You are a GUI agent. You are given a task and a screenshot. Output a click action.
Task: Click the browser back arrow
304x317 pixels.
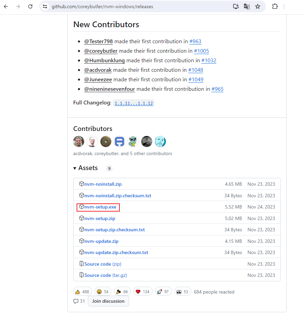pos(6,6)
